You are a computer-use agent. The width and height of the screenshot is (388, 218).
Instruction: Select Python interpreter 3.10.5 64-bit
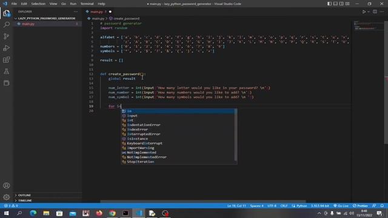[320, 206]
